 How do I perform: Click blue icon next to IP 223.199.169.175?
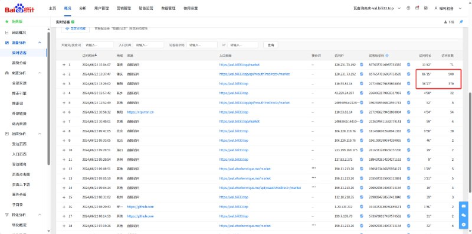pos(362,150)
